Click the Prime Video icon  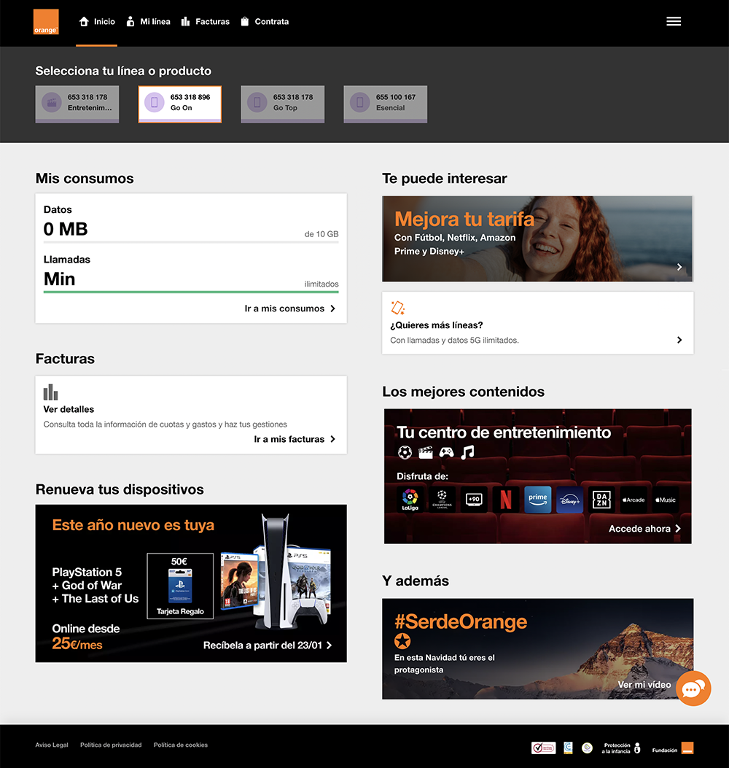point(538,500)
